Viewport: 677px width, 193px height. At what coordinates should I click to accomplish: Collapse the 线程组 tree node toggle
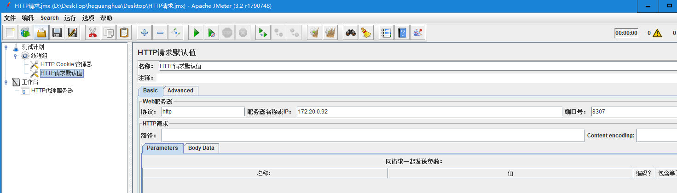(x=15, y=56)
